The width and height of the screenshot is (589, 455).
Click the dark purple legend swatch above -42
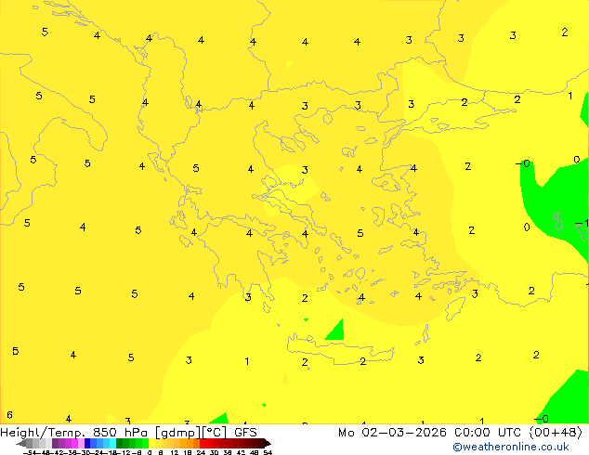[55, 443]
